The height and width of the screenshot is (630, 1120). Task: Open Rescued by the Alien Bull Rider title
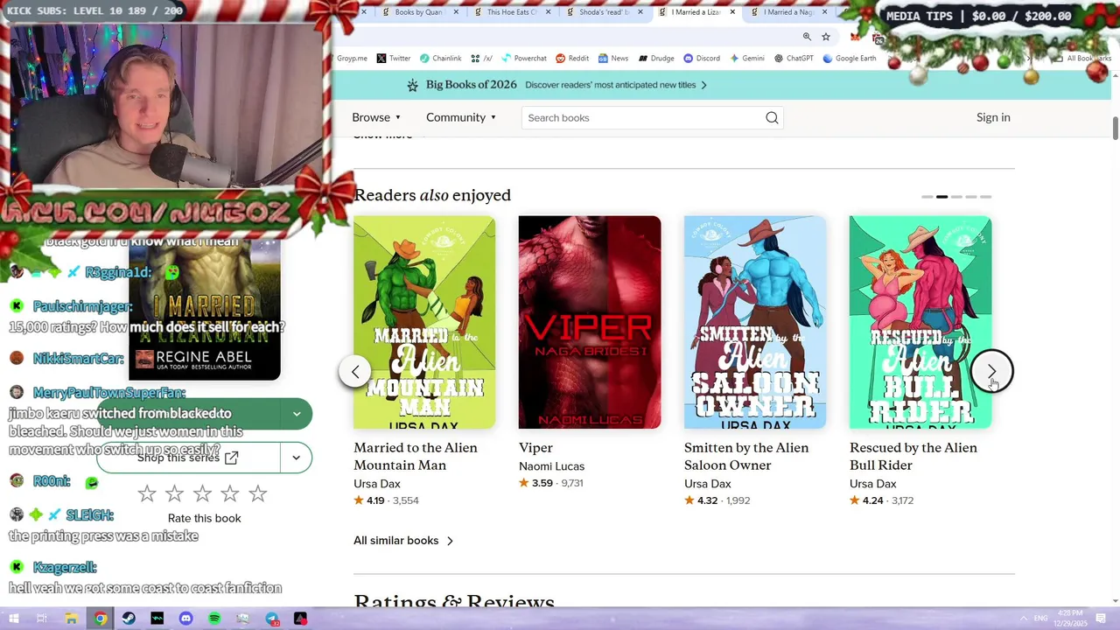tap(913, 457)
